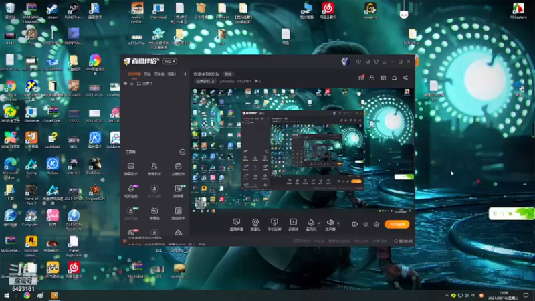Click the lock icon in room header

[x=372, y=78]
